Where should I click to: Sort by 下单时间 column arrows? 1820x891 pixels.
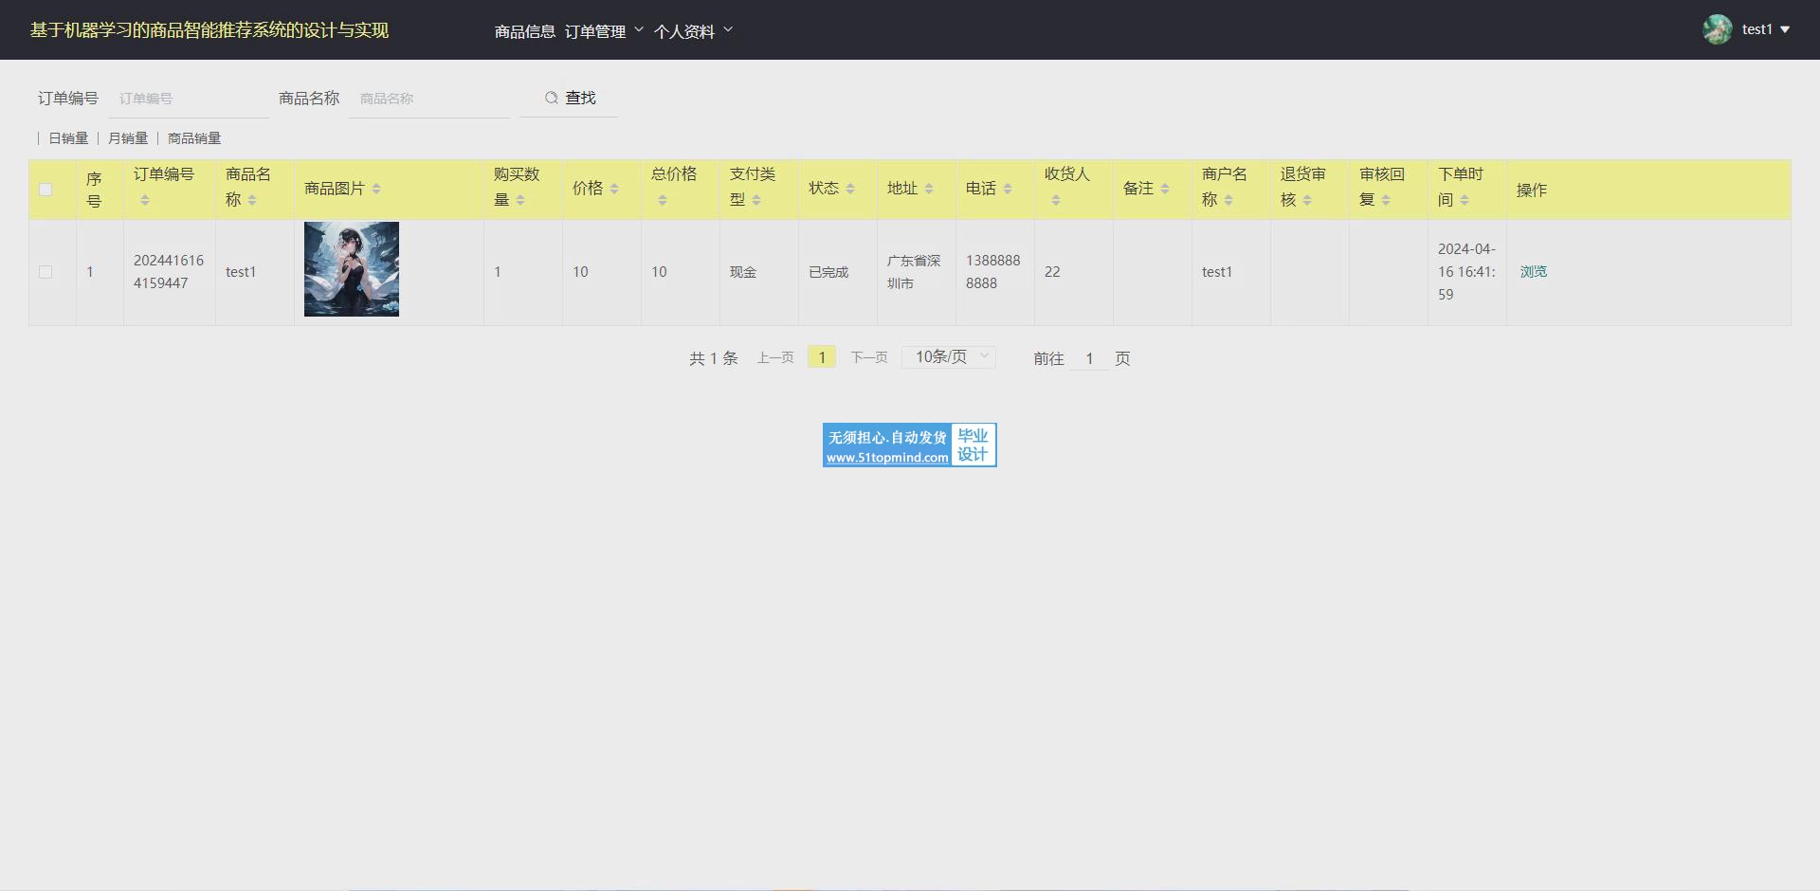[x=1465, y=200]
